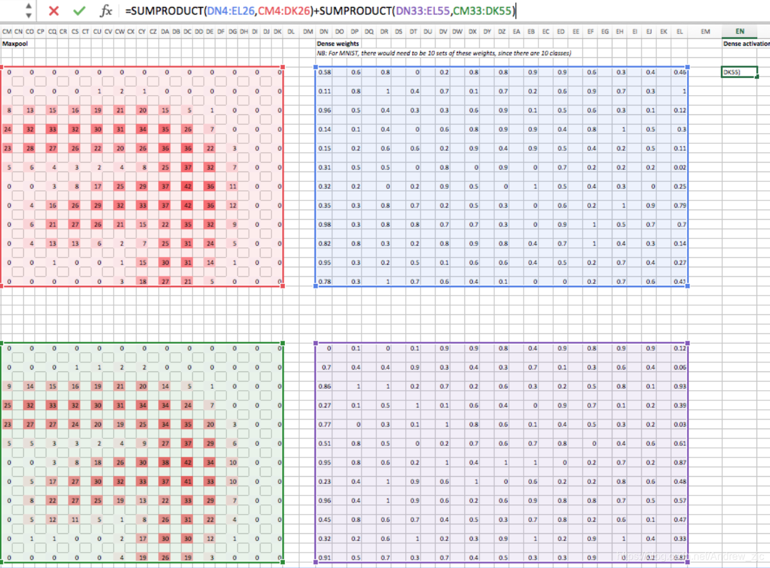Image resolution: width=770 pixels, height=568 pixels.
Task: Click the blue range cell 0.82
Action: tap(324, 244)
